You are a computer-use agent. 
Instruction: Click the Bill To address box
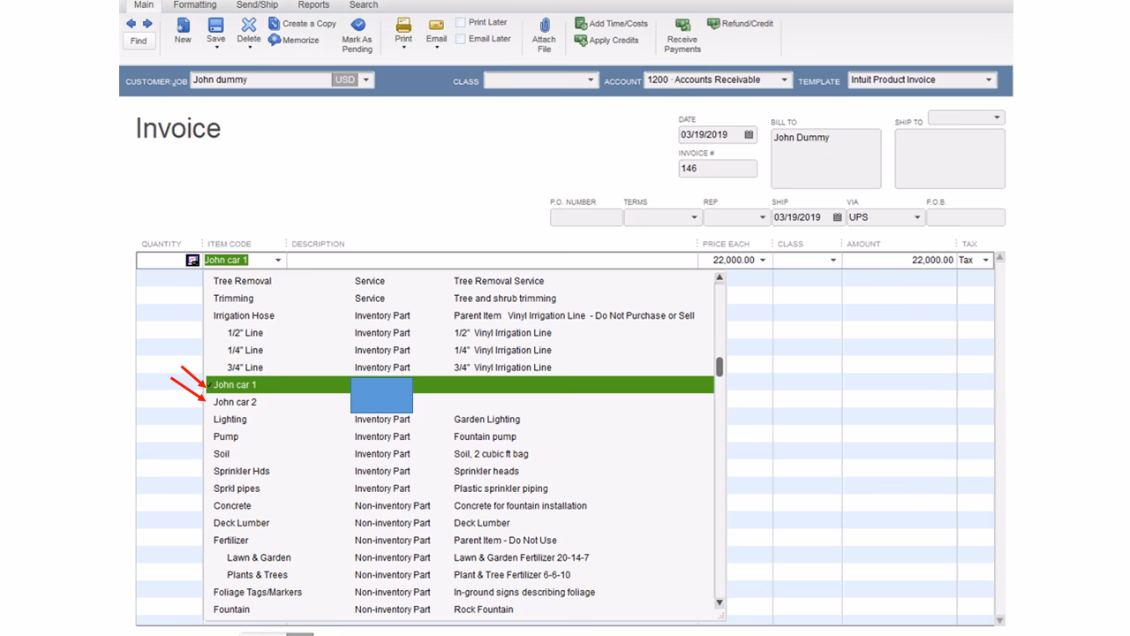pos(825,158)
